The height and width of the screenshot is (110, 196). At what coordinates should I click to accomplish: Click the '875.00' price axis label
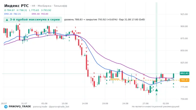184,38
